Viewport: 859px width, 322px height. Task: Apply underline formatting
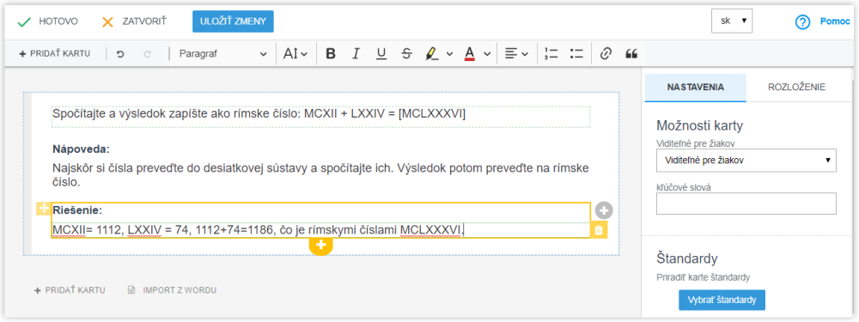point(381,53)
